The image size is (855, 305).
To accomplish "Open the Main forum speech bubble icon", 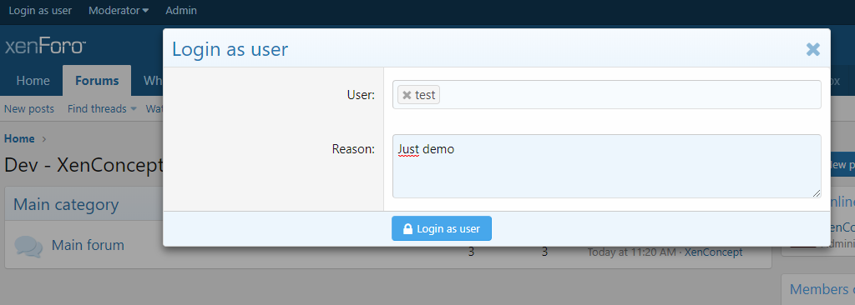I will 28,246.
